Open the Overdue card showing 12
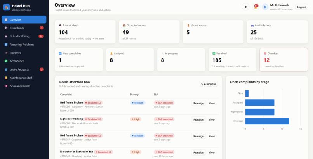 click(x=283, y=60)
